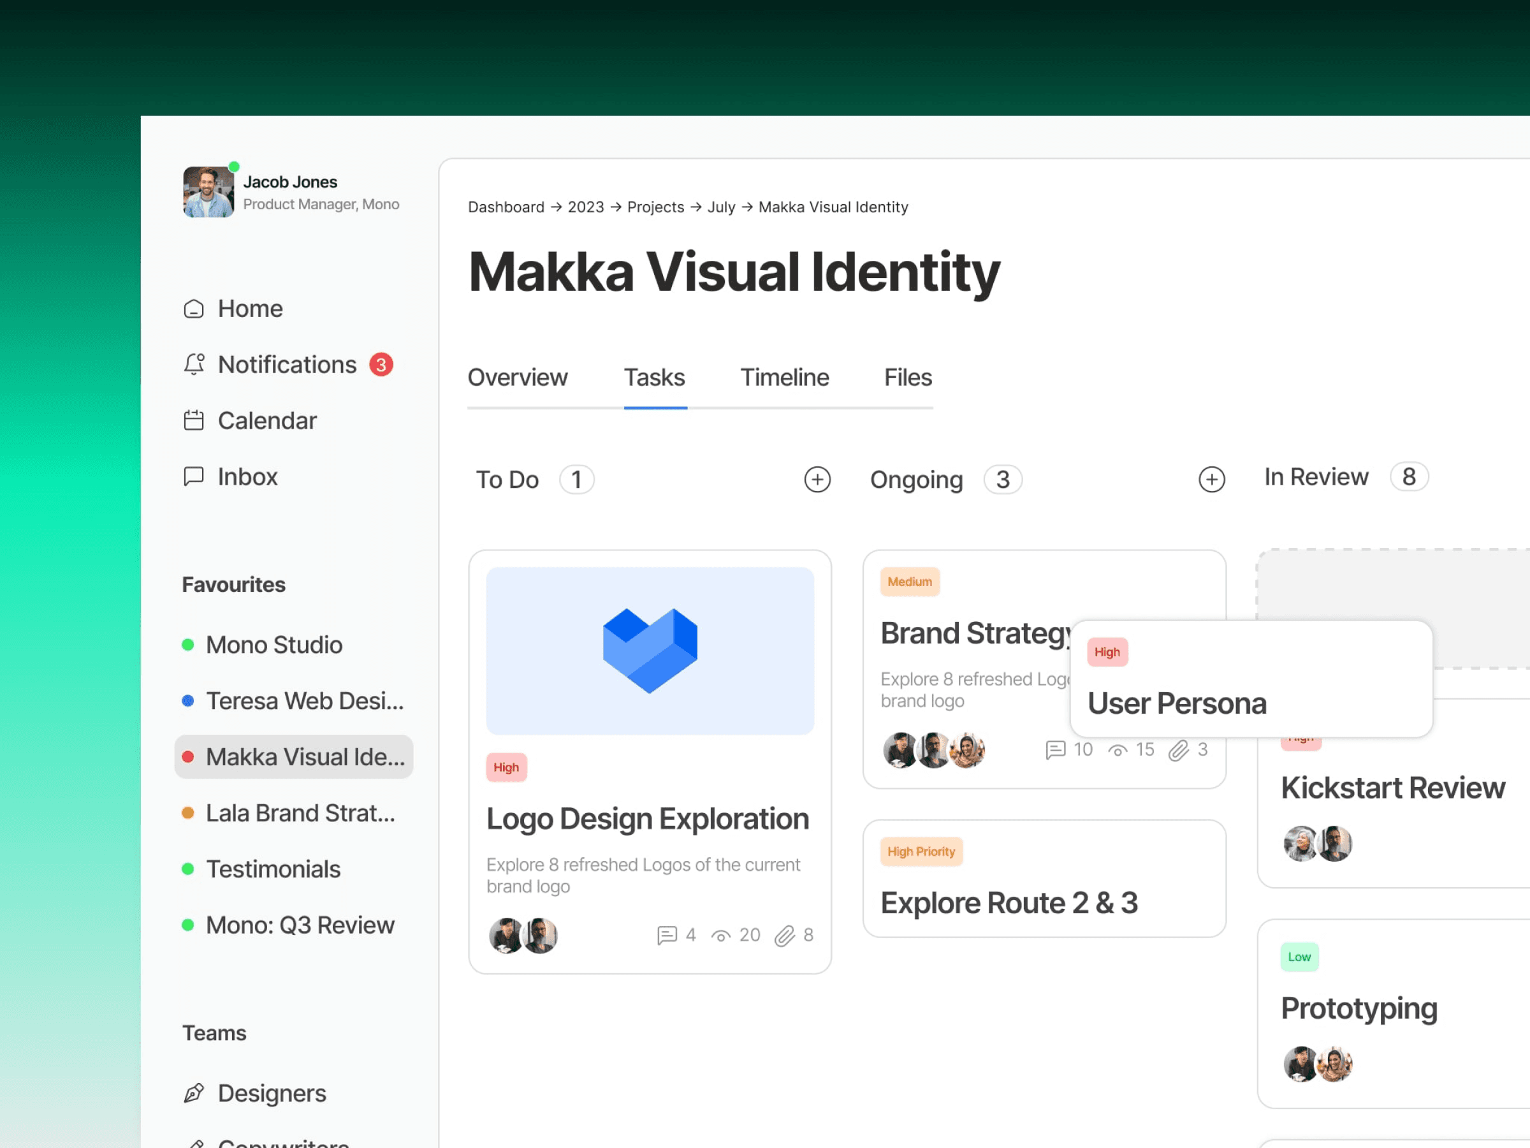Click the blue logo thumbnail image
Viewport: 1530px width, 1148px height.
pos(650,651)
